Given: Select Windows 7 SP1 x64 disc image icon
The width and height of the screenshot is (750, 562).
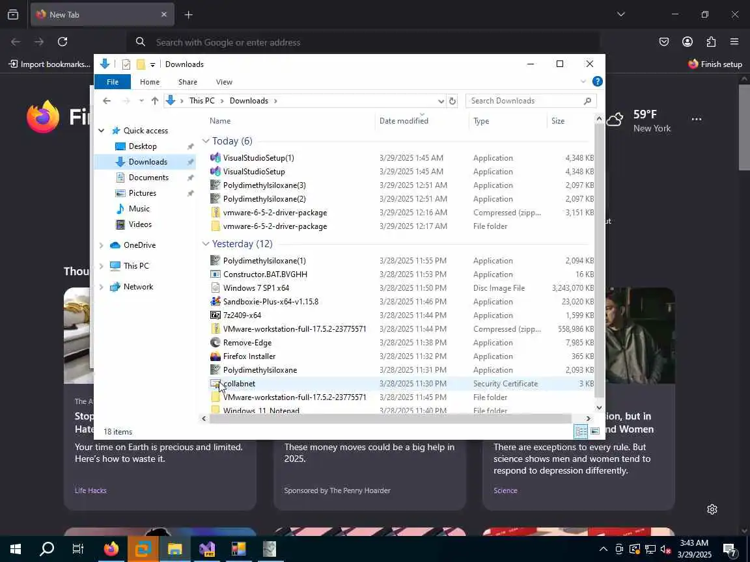Looking at the screenshot, I should [215, 288].
